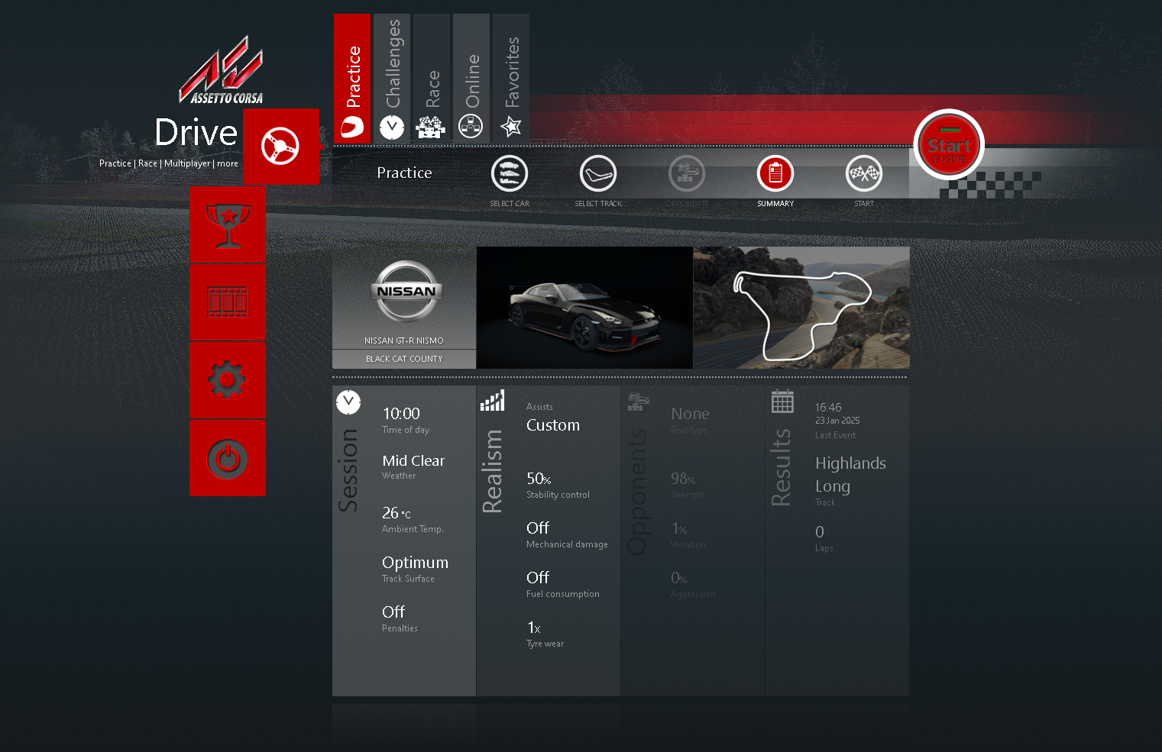Click the NISSAN GT-R NISMO car name
The height and width of the screenshot is (752, 1162).
pyautogui.click(x=404, y=340)
